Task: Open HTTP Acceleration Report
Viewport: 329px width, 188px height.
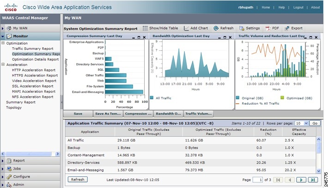Action: pyautogui.click(x=34, y=70)
